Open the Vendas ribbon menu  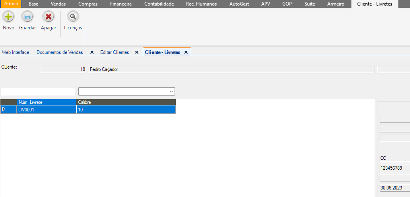pos(58,4)
